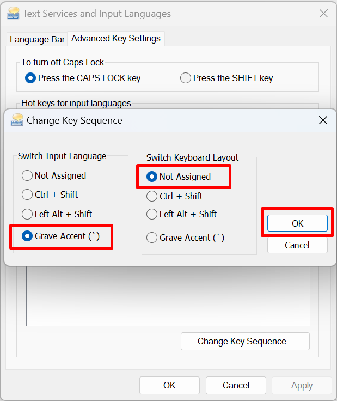The width and height of the screenshot is (337, 401).
Task: Click the Text Services window keyboard icon
Action: (13, 14)
